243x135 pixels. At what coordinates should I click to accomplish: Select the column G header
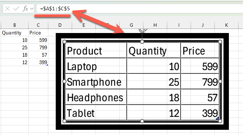[x=131, y=25]
